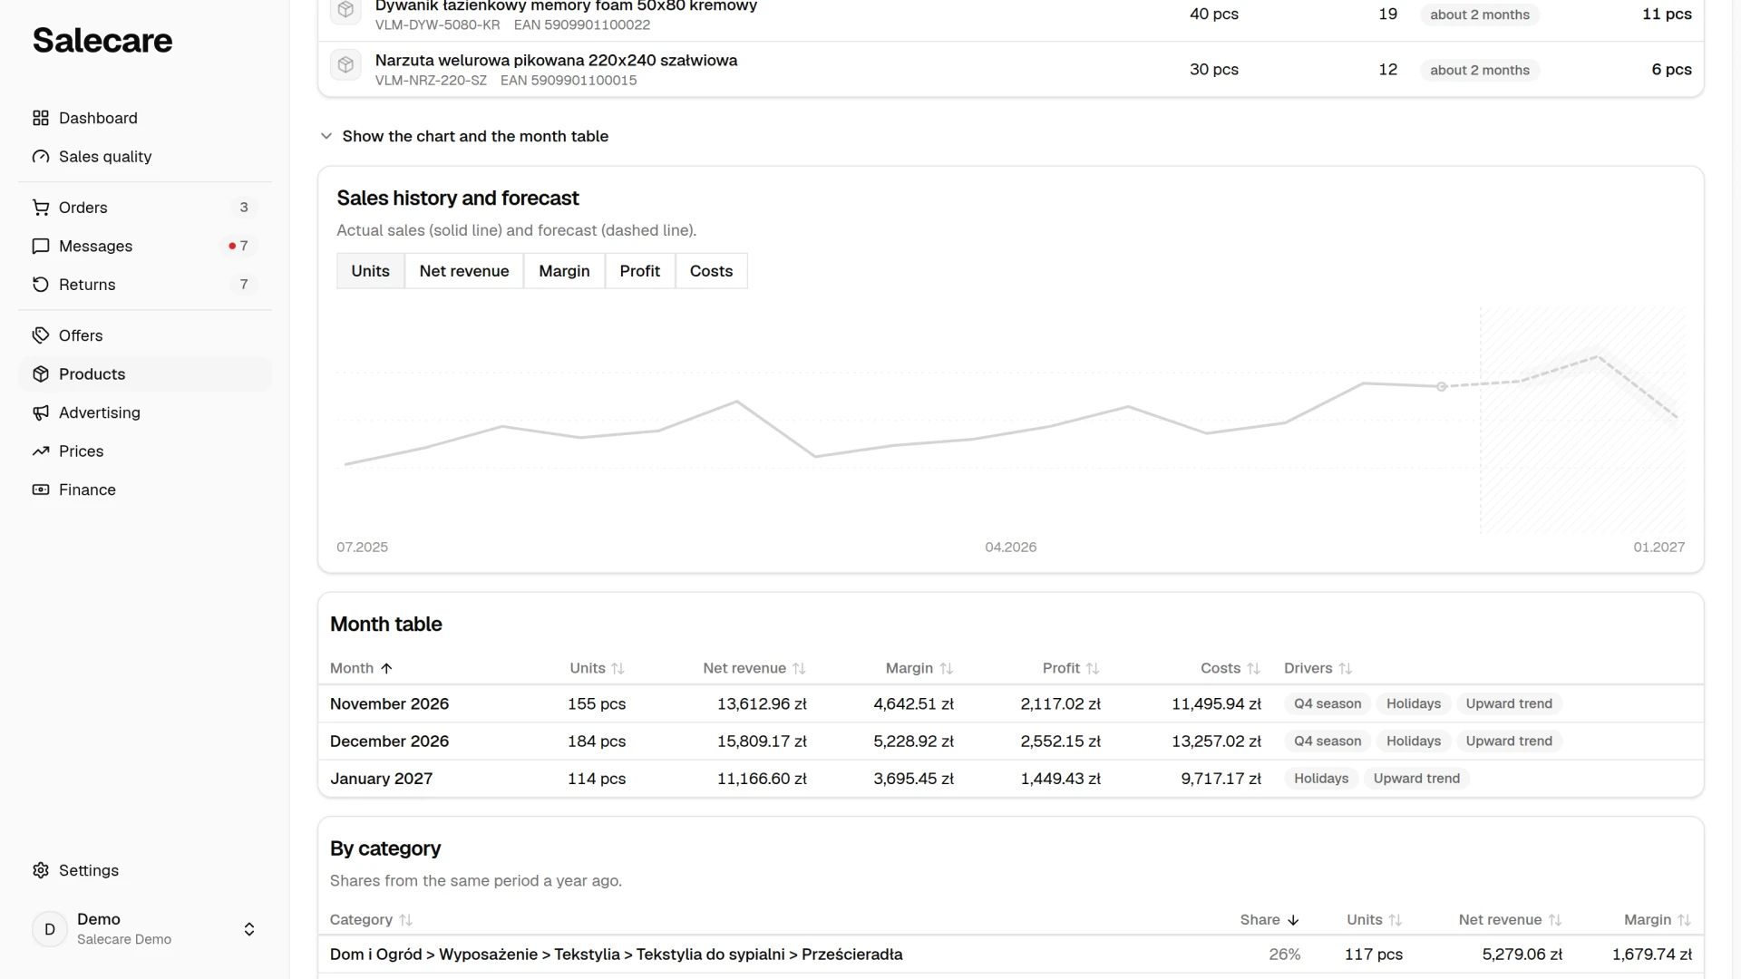Click the Finance banknote icon
Viewport: 1741px width, 979px height.
tap(41, 489)
